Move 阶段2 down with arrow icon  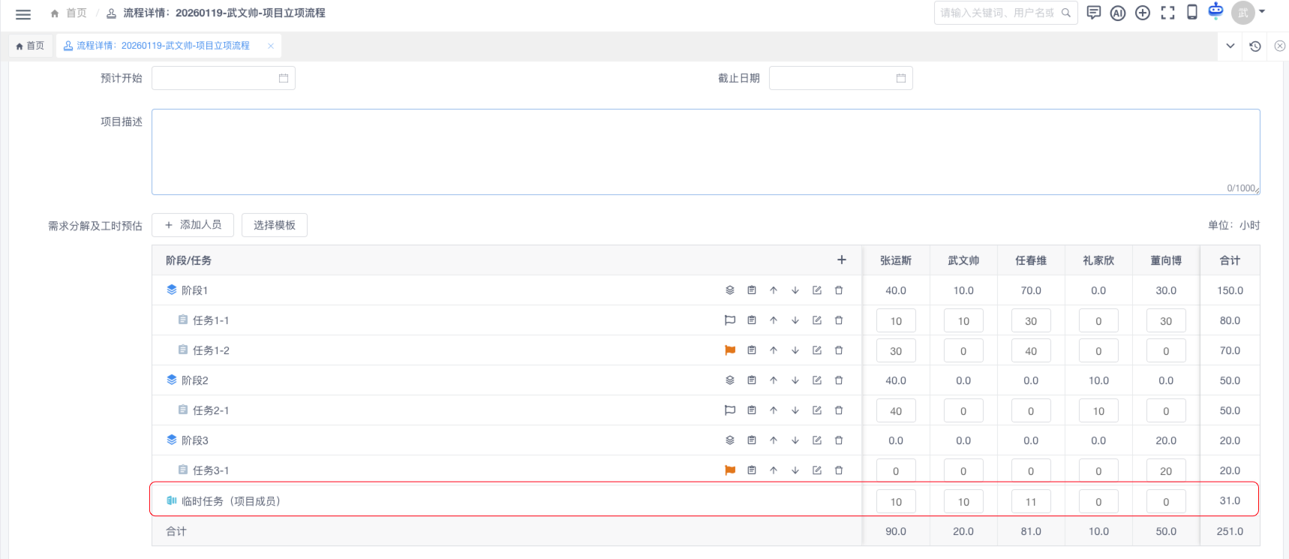795,380
